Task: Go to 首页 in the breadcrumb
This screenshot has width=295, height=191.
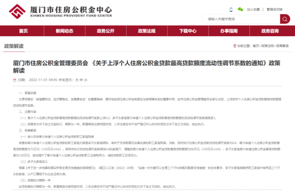Action: pyautogui.click(x=256, y=46)
